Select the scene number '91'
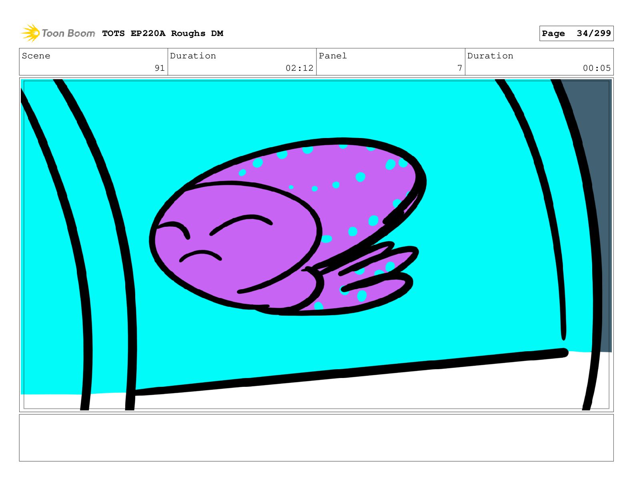Screen dimensions: 633x490 160,68
